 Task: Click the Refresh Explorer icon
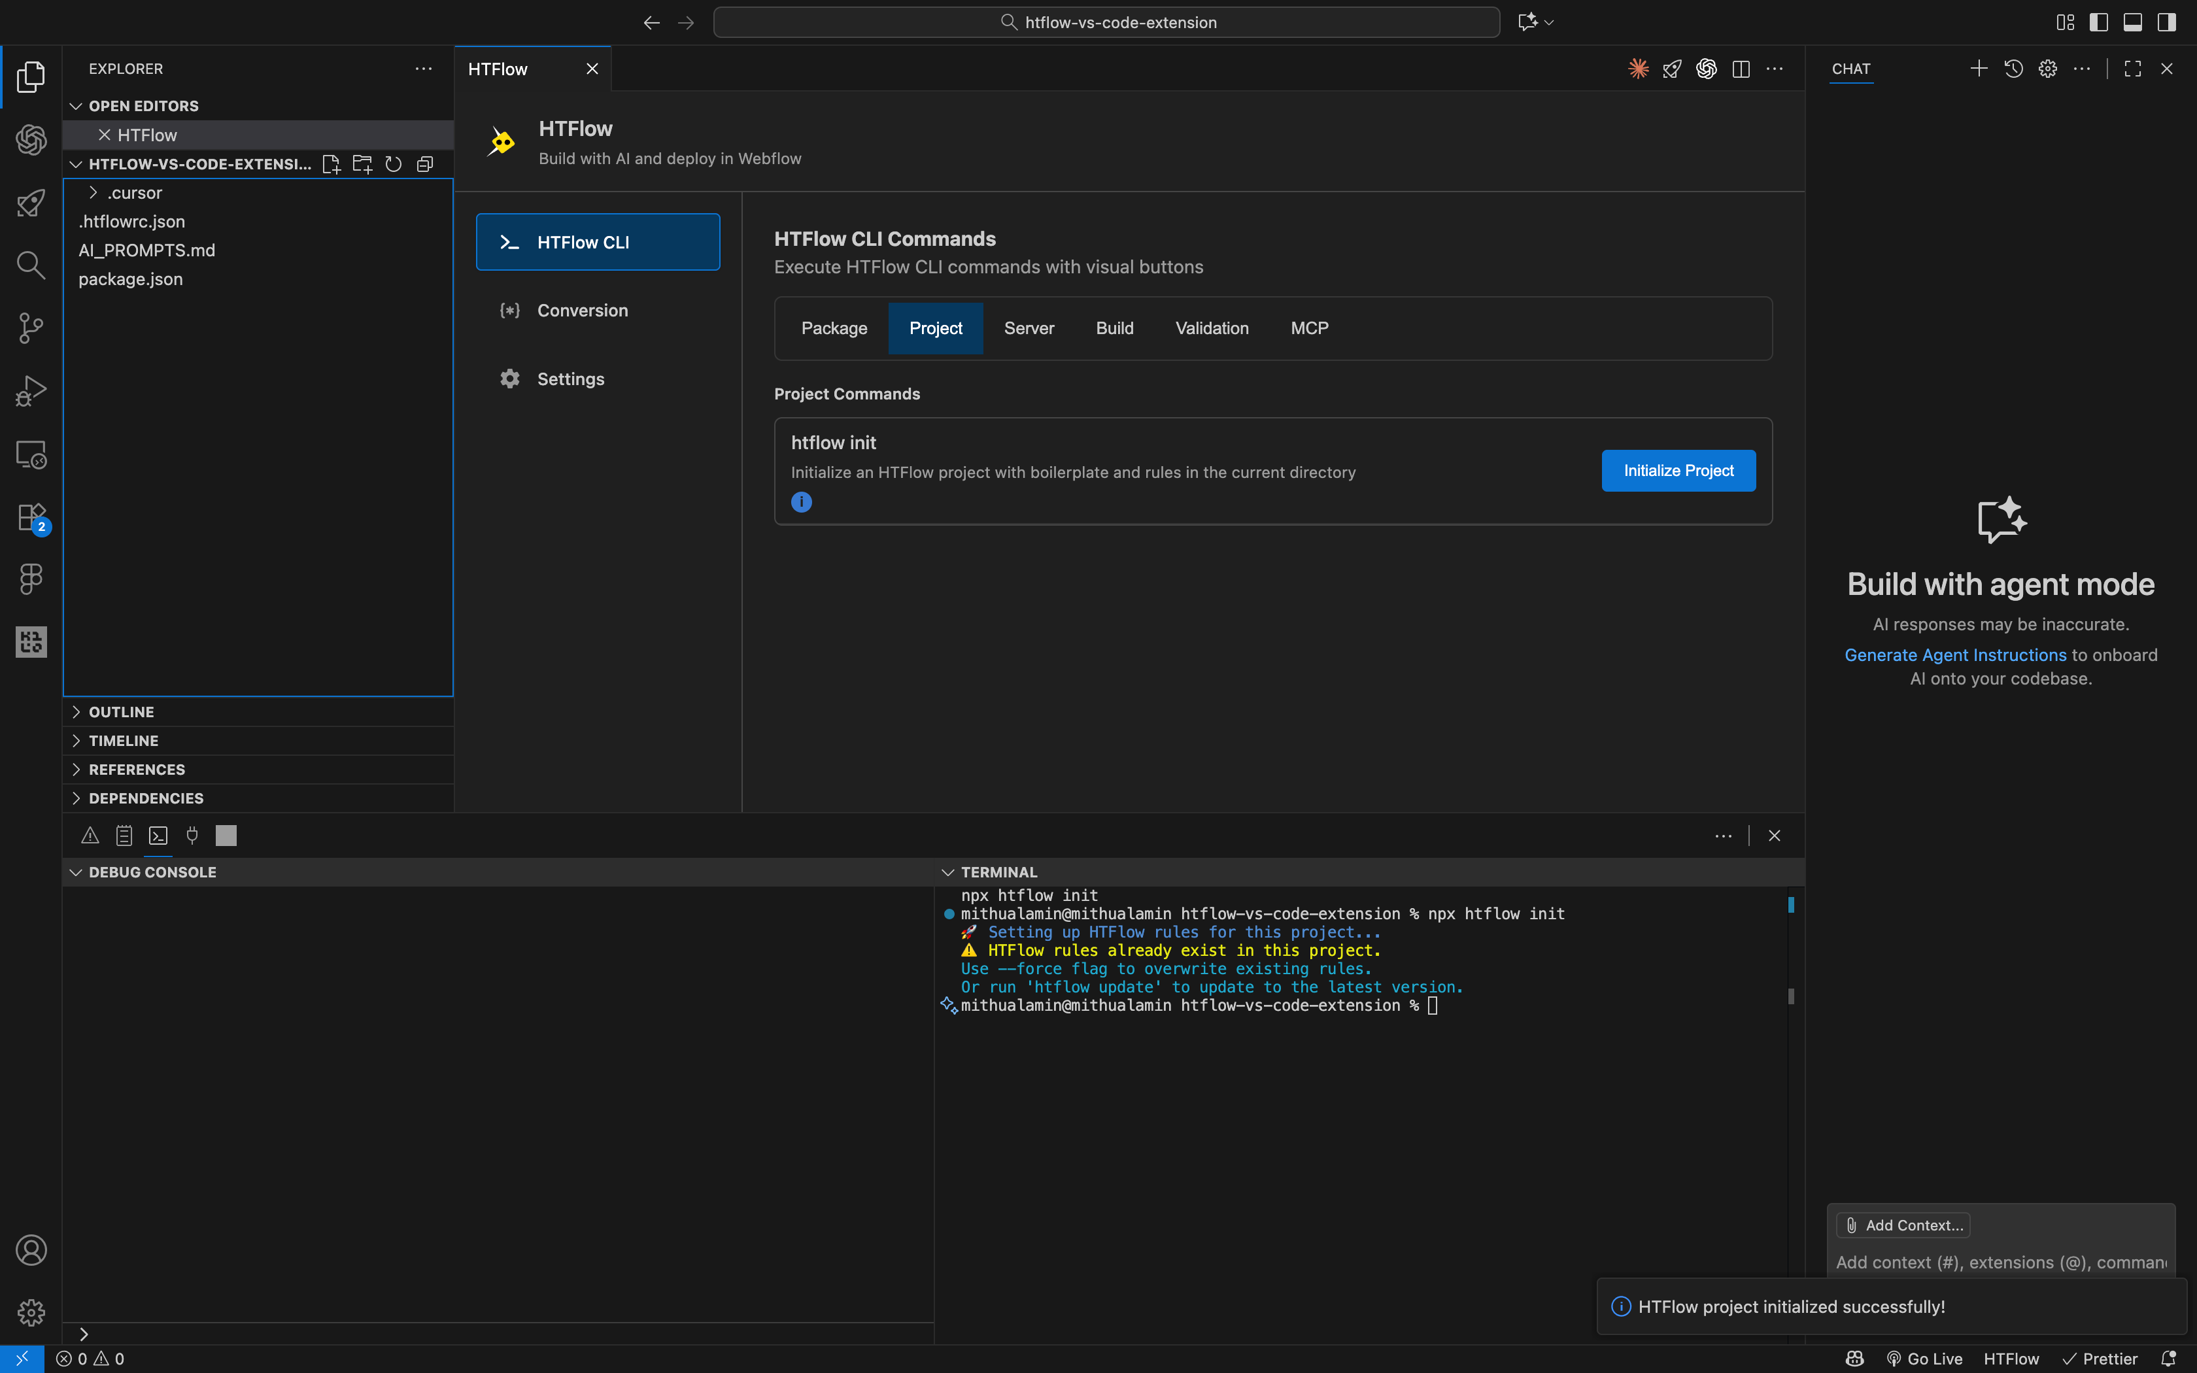coord(393,163)
